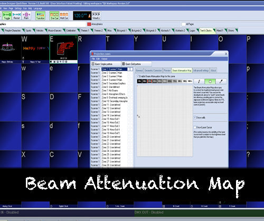Image resolution: width=264 pixels, height=221 pixels.
Task: Toggle the Show Laser Cursor checkbox
Action: pyautogui.click(x=195, y=127)
